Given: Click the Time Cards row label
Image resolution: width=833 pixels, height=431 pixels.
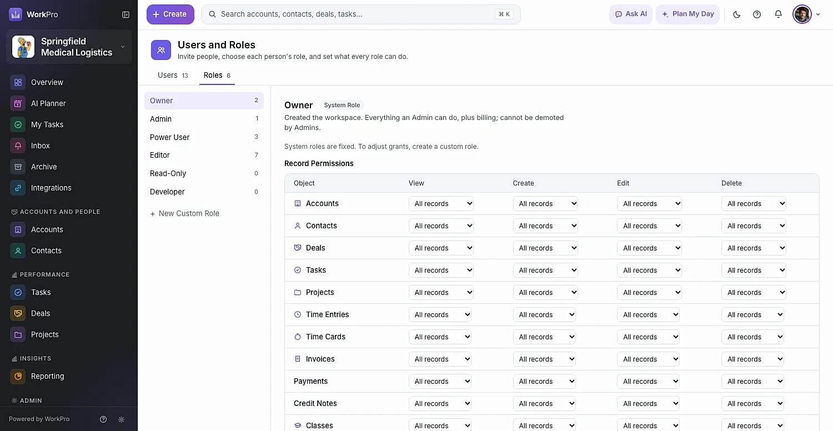Looking at the screenshot, I should 325,337.
